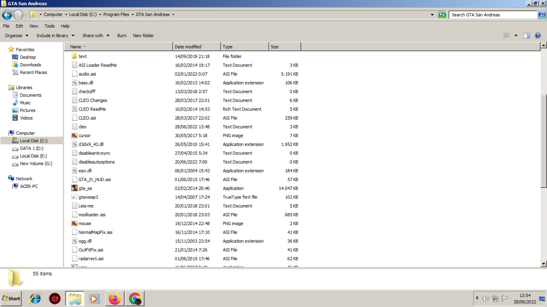
Task: Click the Burn toolbar button
Action: [122, 35]
